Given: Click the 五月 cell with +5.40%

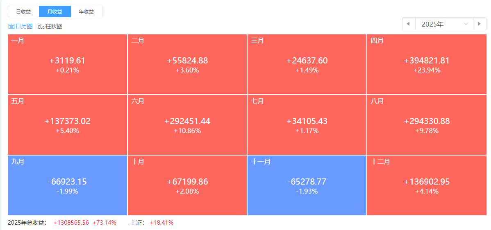Looking at the screenshot, I should pyautogui.click(x=68, y=125).
